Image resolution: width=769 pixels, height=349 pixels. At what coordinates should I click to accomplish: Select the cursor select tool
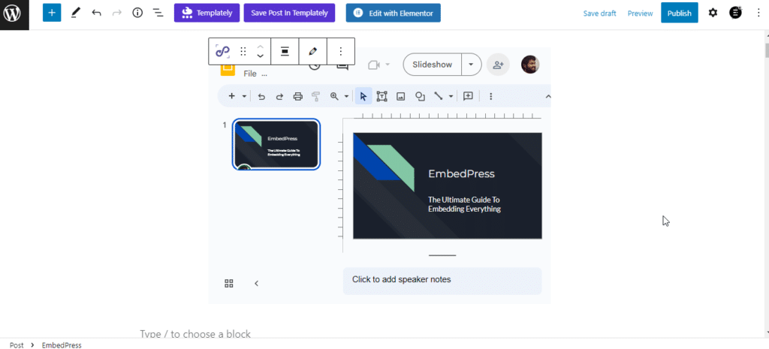[363, 97]
